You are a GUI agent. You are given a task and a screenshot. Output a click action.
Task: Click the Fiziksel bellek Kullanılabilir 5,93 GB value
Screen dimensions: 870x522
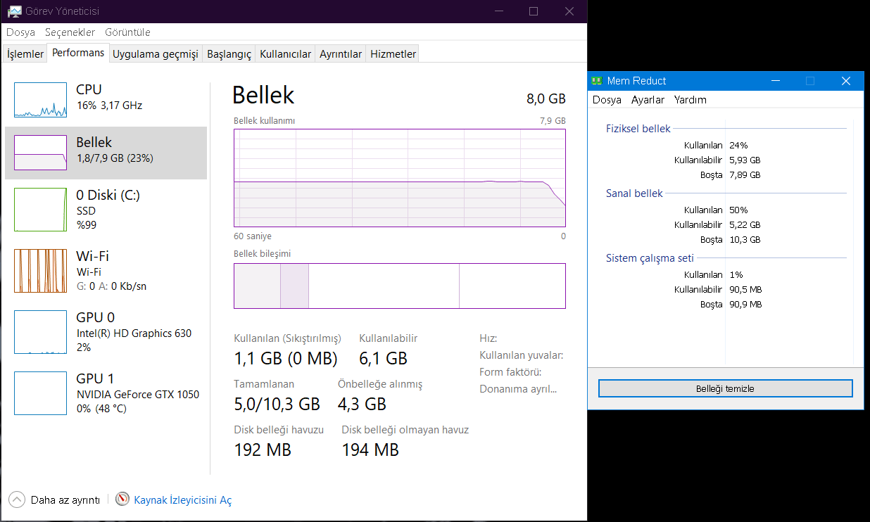tap(745, 160)
